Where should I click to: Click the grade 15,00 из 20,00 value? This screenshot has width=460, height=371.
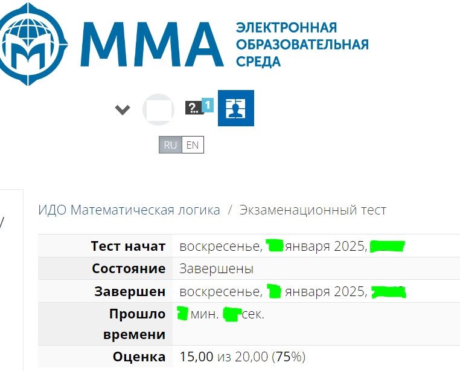242,356
